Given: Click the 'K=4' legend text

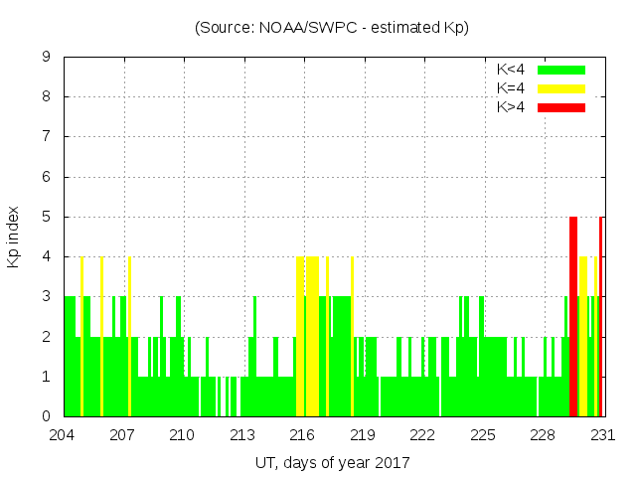Looking at the screenshot, I should pyautogui.click(x=511, y=88).
